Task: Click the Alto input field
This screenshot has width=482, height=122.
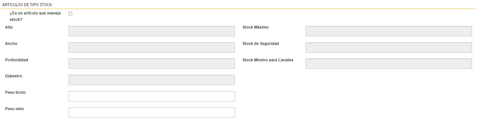Action: click(x=152, y=31)
